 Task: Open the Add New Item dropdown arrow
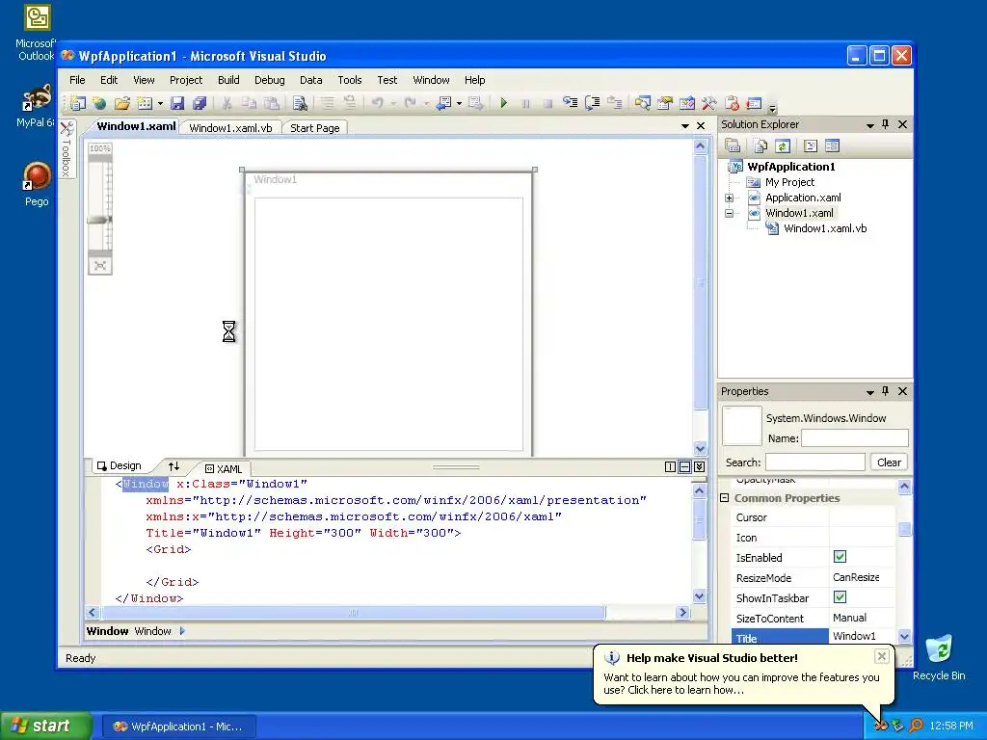click(160, 103)
